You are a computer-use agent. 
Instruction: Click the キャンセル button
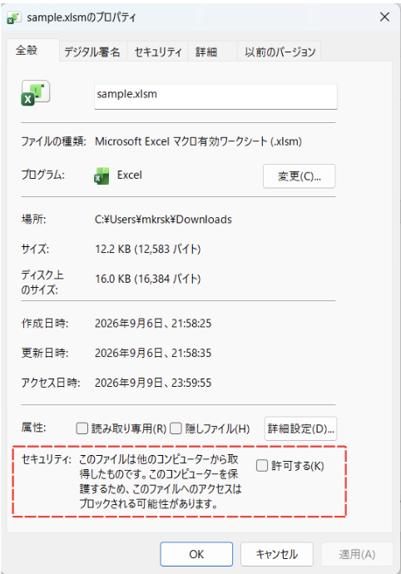276,554
